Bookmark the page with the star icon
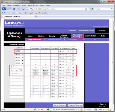The image size is (115, 112). point(86,9)
